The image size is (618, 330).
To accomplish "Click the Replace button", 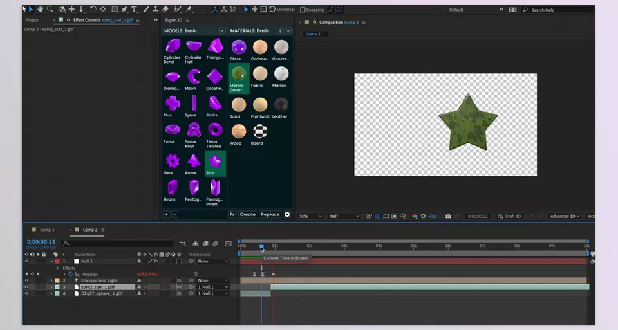I will click(270, 214).
